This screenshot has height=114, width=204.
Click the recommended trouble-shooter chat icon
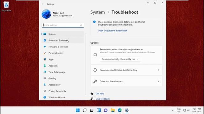[x=95, y=55]
